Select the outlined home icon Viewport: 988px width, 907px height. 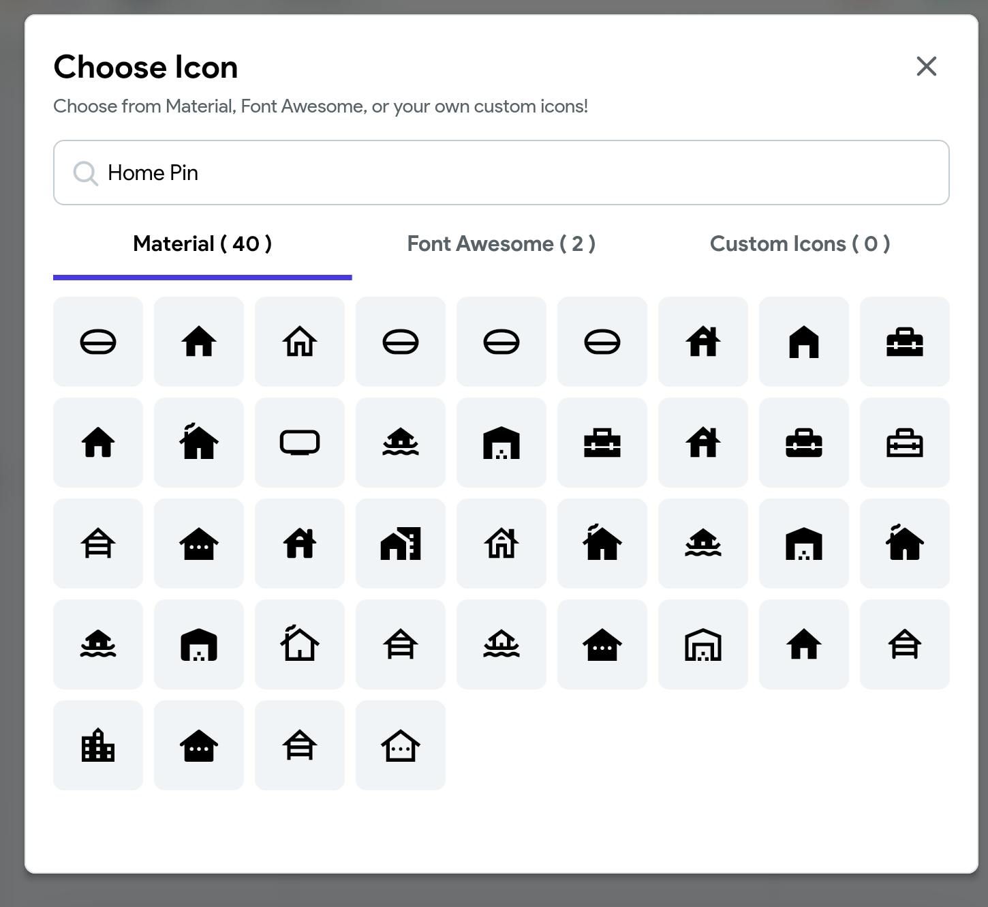[x=300, y=342]
